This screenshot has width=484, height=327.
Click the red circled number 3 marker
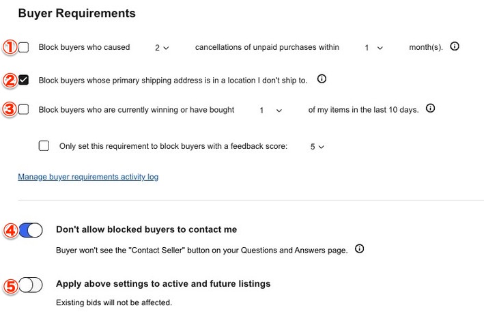click(x=10, y=109)
